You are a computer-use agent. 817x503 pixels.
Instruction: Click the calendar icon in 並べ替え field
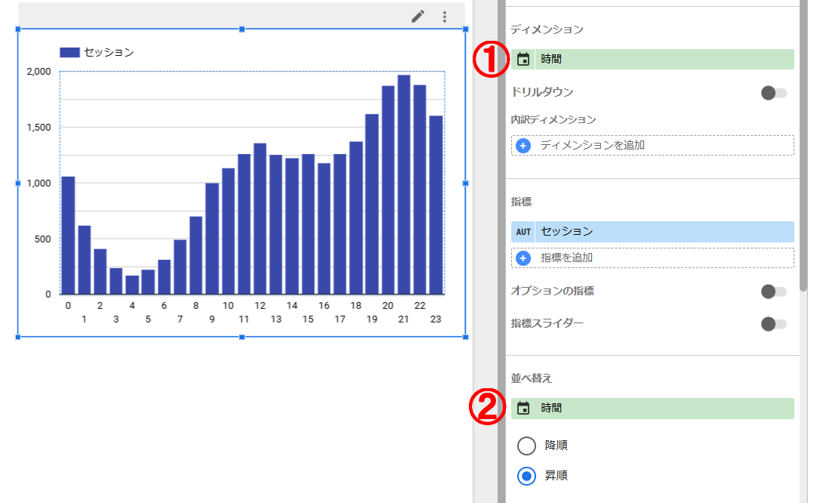(523, 408)
